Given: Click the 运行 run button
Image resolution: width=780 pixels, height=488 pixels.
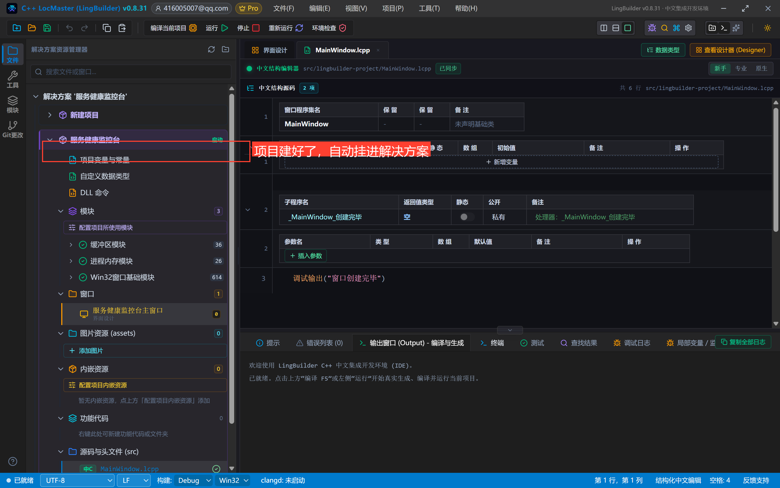Looking at the screenshot, I should coord(217,28).
